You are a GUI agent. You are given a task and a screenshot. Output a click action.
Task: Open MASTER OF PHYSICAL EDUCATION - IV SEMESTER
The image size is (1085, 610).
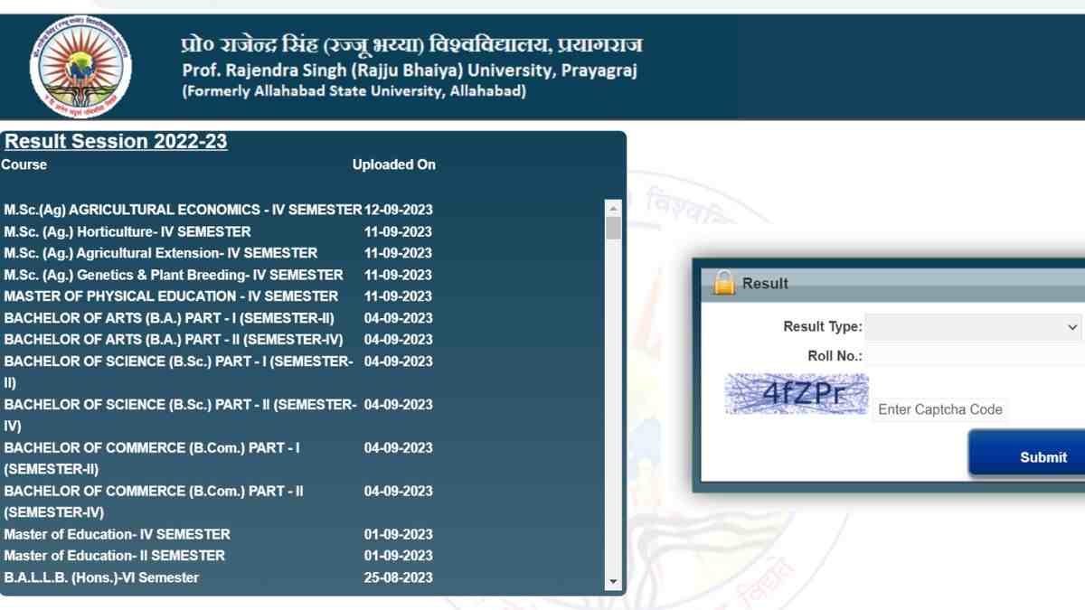[x=171, y=296]
